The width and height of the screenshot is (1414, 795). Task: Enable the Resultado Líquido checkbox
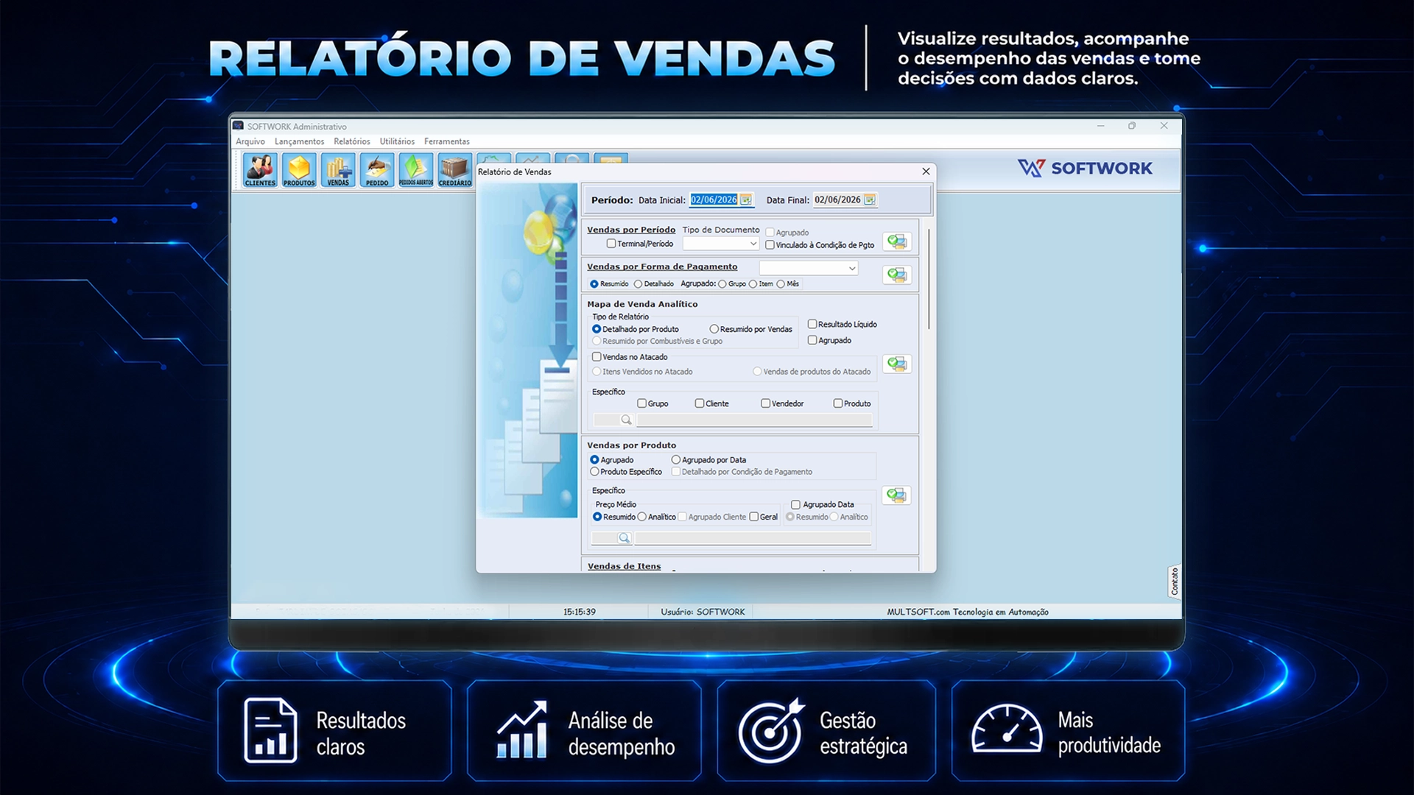click(812, 324)
